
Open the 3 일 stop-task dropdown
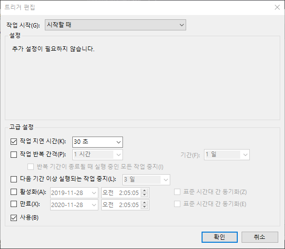(146, 180)
